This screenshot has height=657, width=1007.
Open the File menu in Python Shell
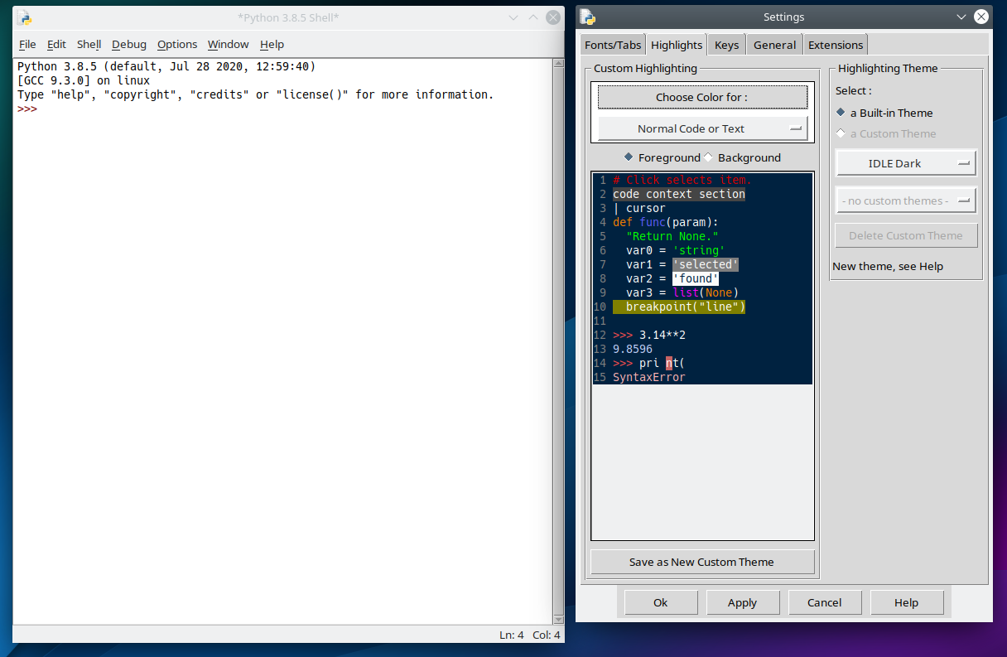pos(27,44)
